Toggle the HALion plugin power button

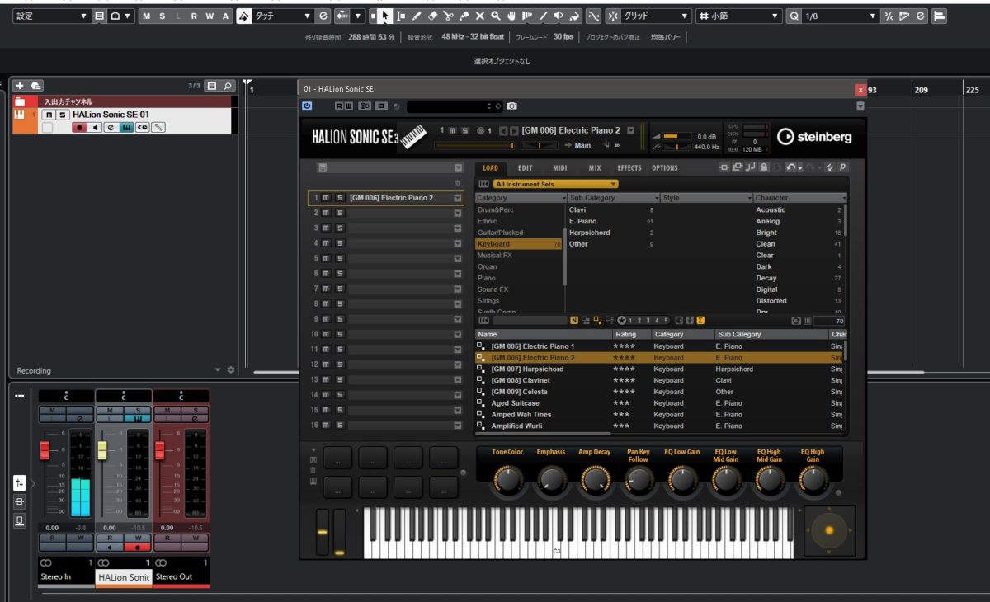307,106
